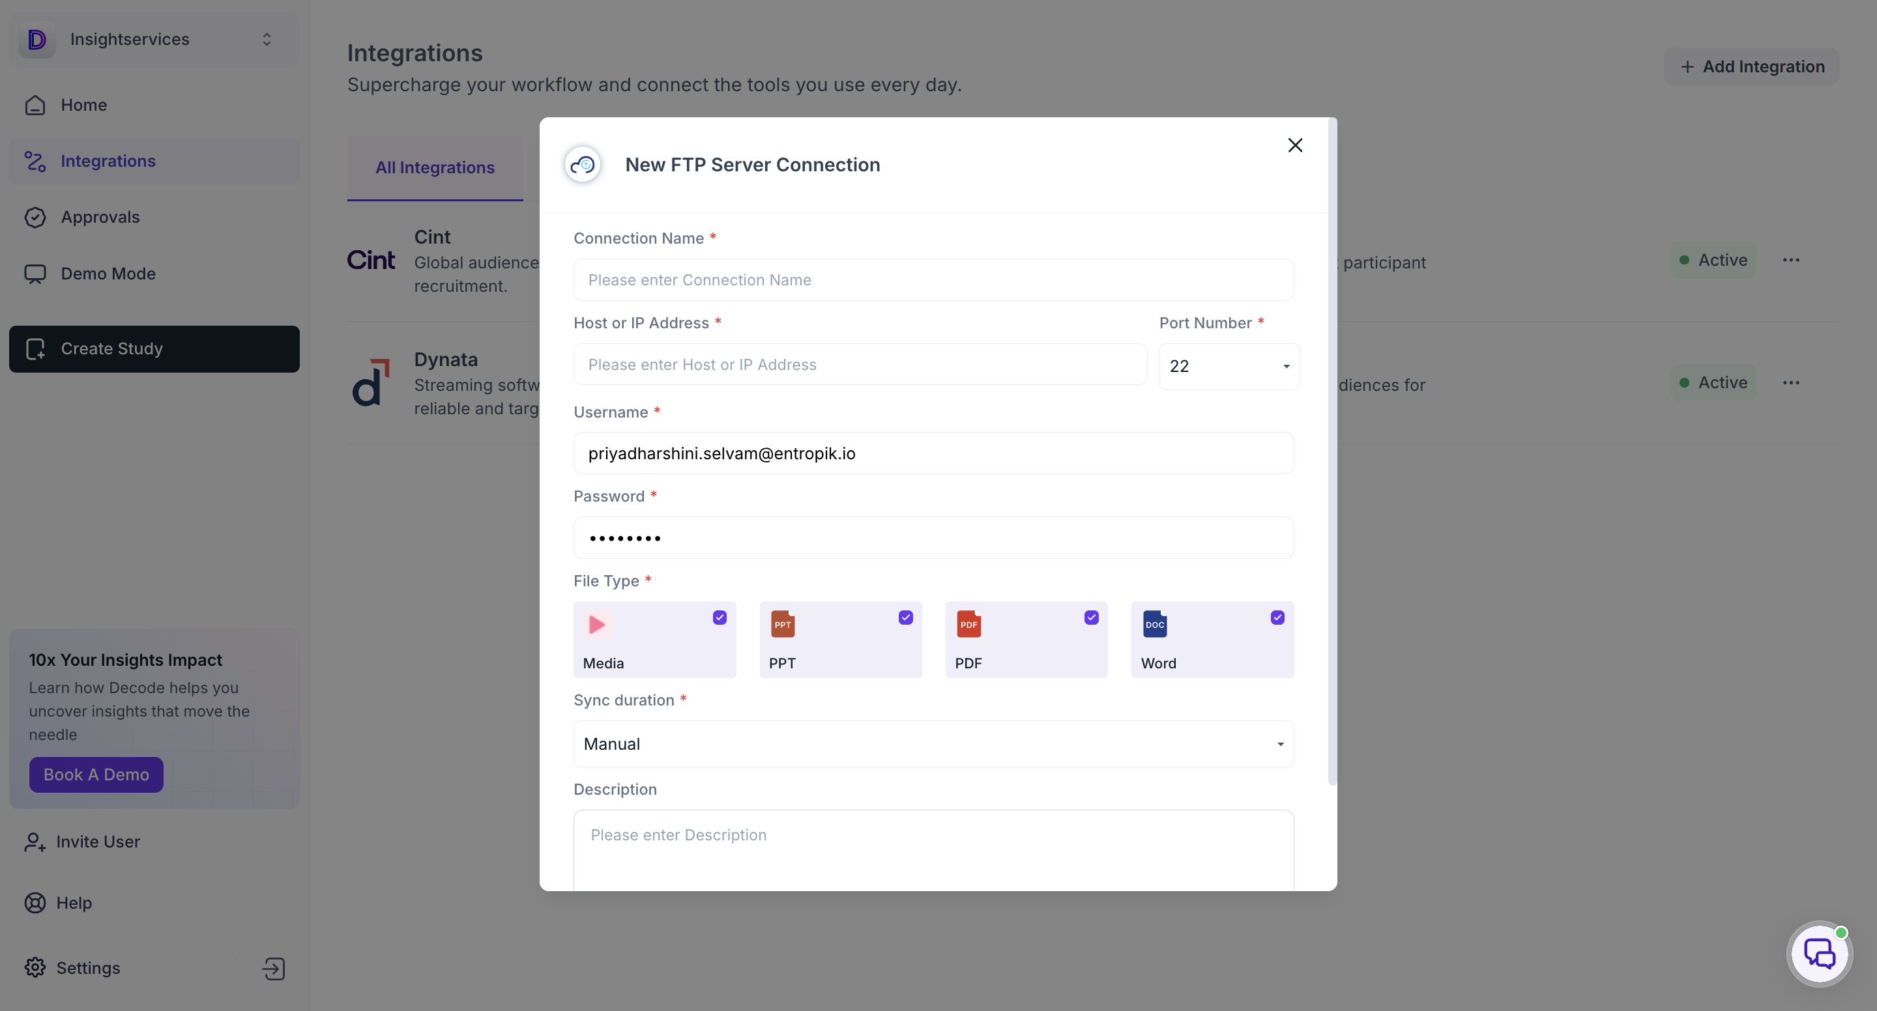Open the Port Number dropdown
The image size is (1877, 1011).
click(1229, 365)
